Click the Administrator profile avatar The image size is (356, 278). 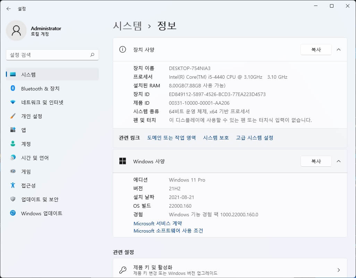click(x=16, y=31)
